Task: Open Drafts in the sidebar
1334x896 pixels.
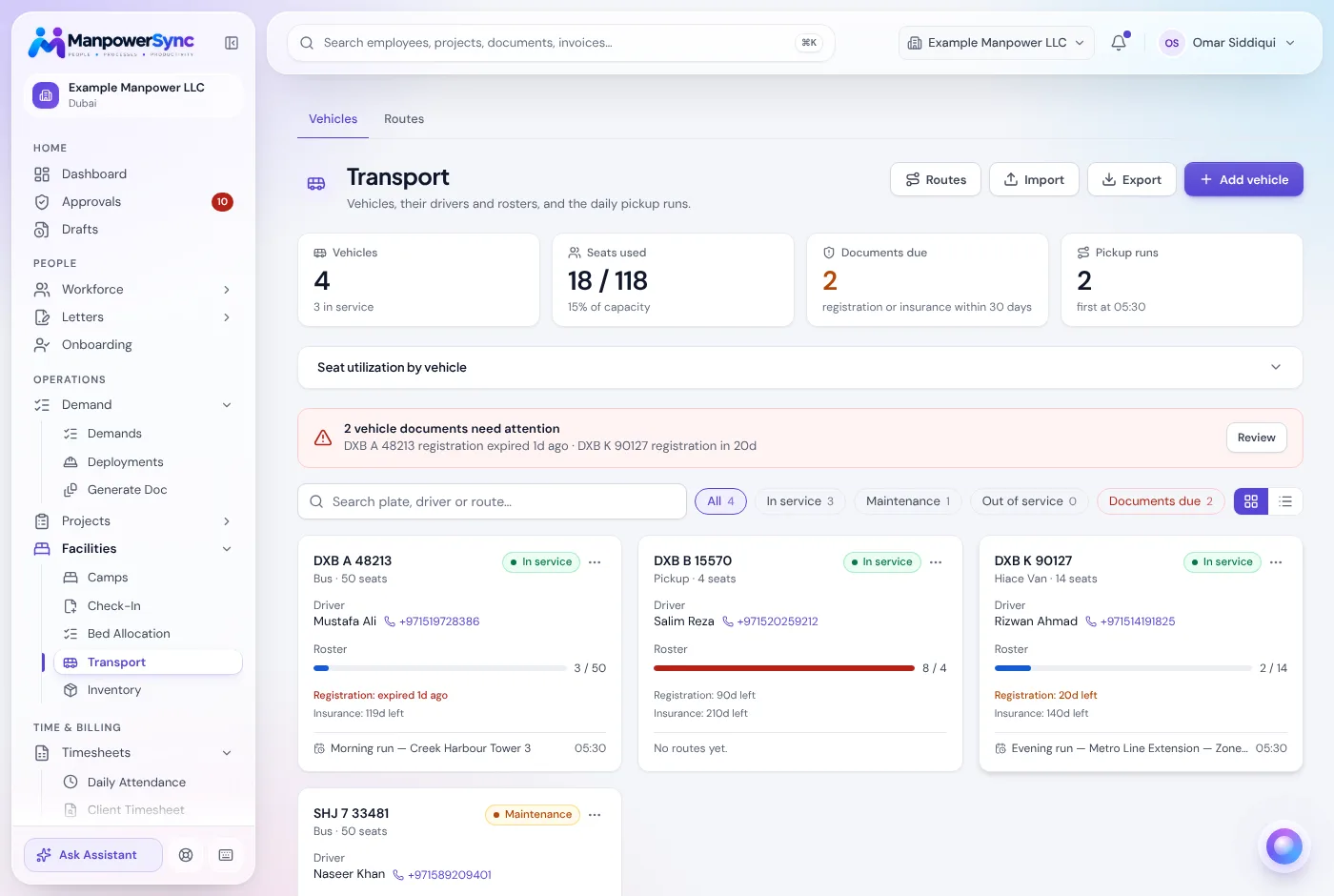Action: [x=133, y=230]
